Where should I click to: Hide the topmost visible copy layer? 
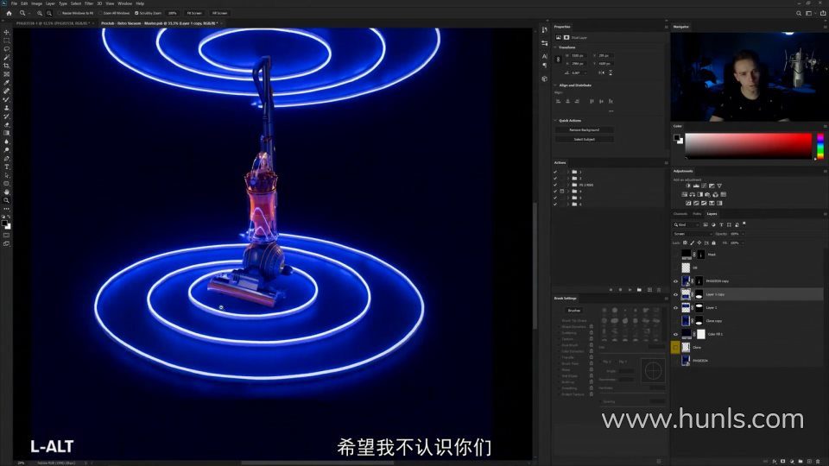(675, 281)
